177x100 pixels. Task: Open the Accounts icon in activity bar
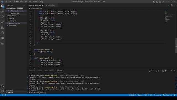coord(2,86)
